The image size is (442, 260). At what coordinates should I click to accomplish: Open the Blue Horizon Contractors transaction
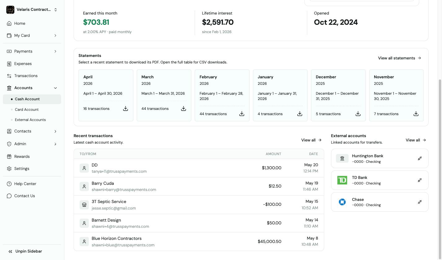pos(199,241)
